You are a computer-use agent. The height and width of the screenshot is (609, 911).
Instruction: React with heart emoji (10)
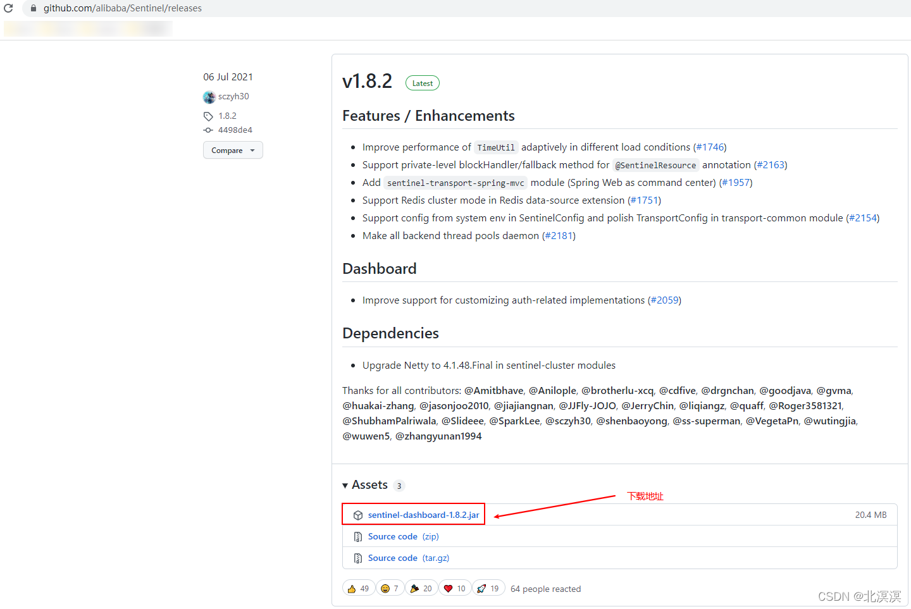pos(455,589)
